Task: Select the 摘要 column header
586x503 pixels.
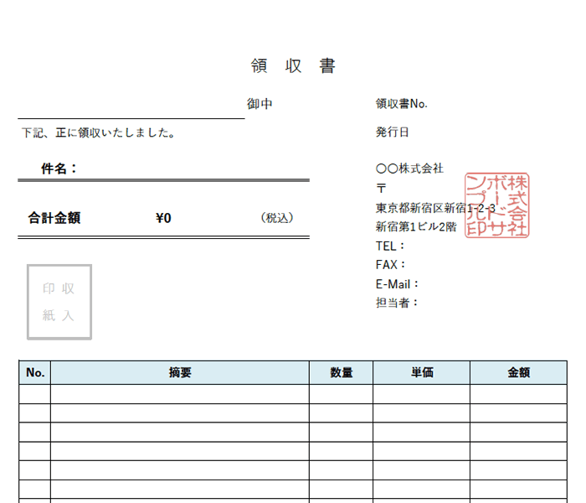Action: tap(180, 373)
